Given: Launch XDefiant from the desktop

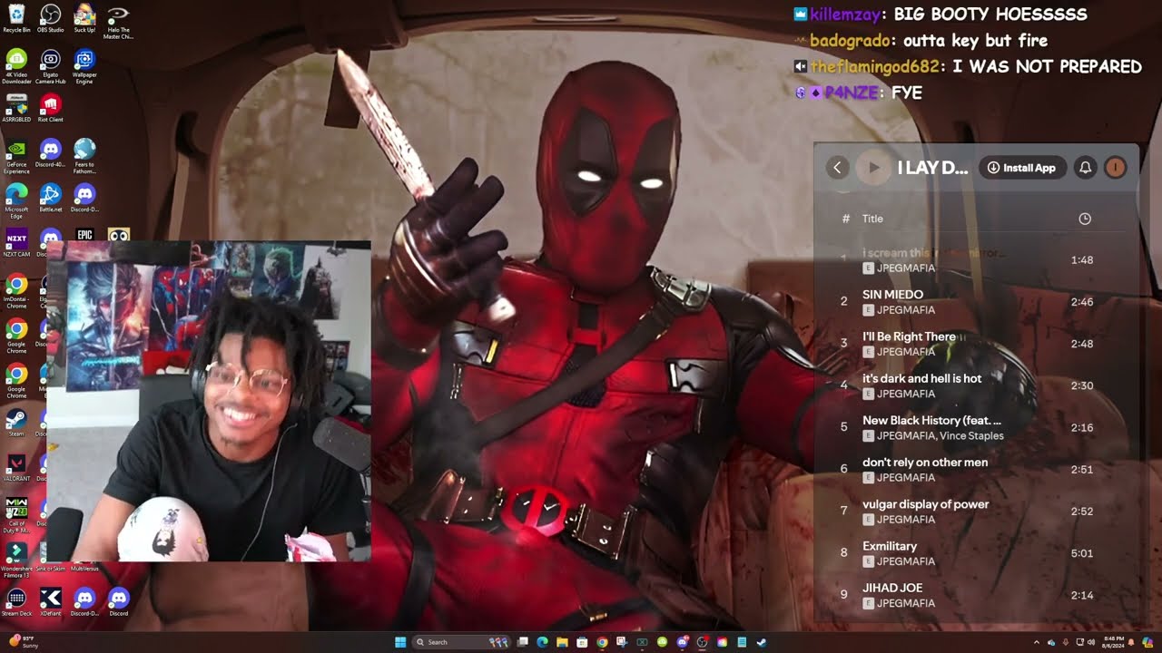Looking at the screenshot, I should coord(51,601).
